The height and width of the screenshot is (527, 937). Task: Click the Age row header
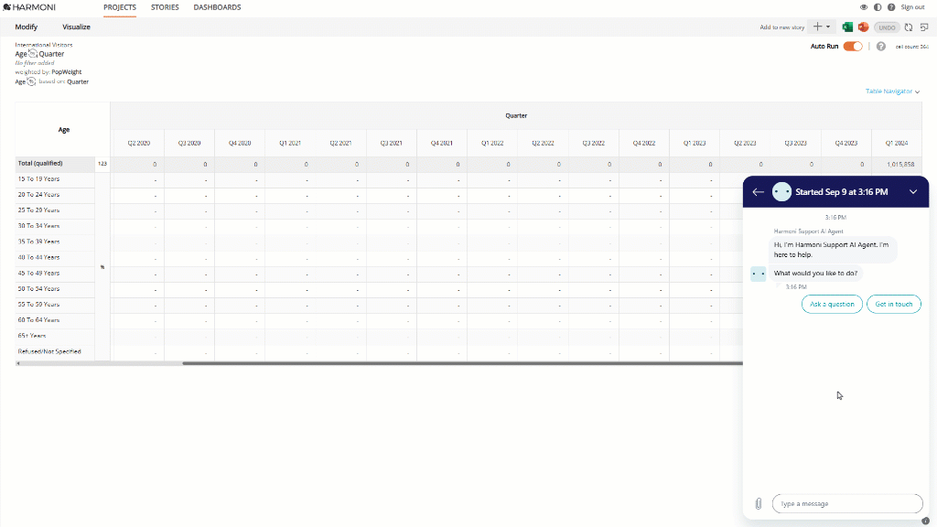[x=63, y=130]
